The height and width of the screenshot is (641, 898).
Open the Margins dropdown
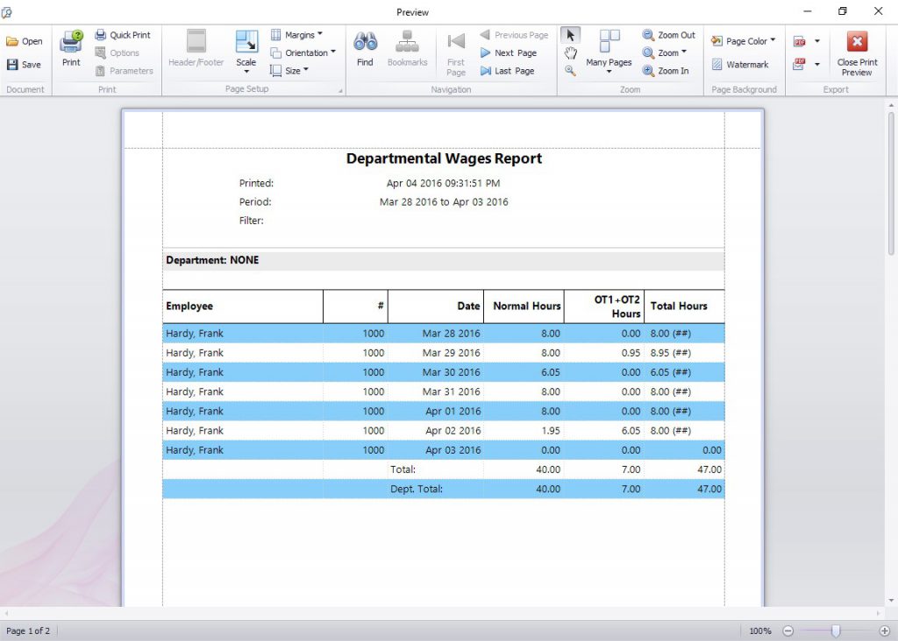pyautogui.click(x=302, y=34)
